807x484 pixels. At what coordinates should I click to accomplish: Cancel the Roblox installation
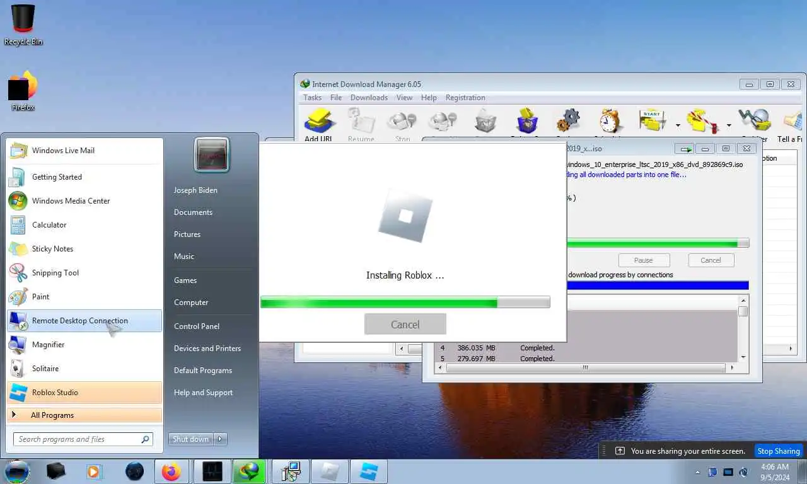pos(405,325)
